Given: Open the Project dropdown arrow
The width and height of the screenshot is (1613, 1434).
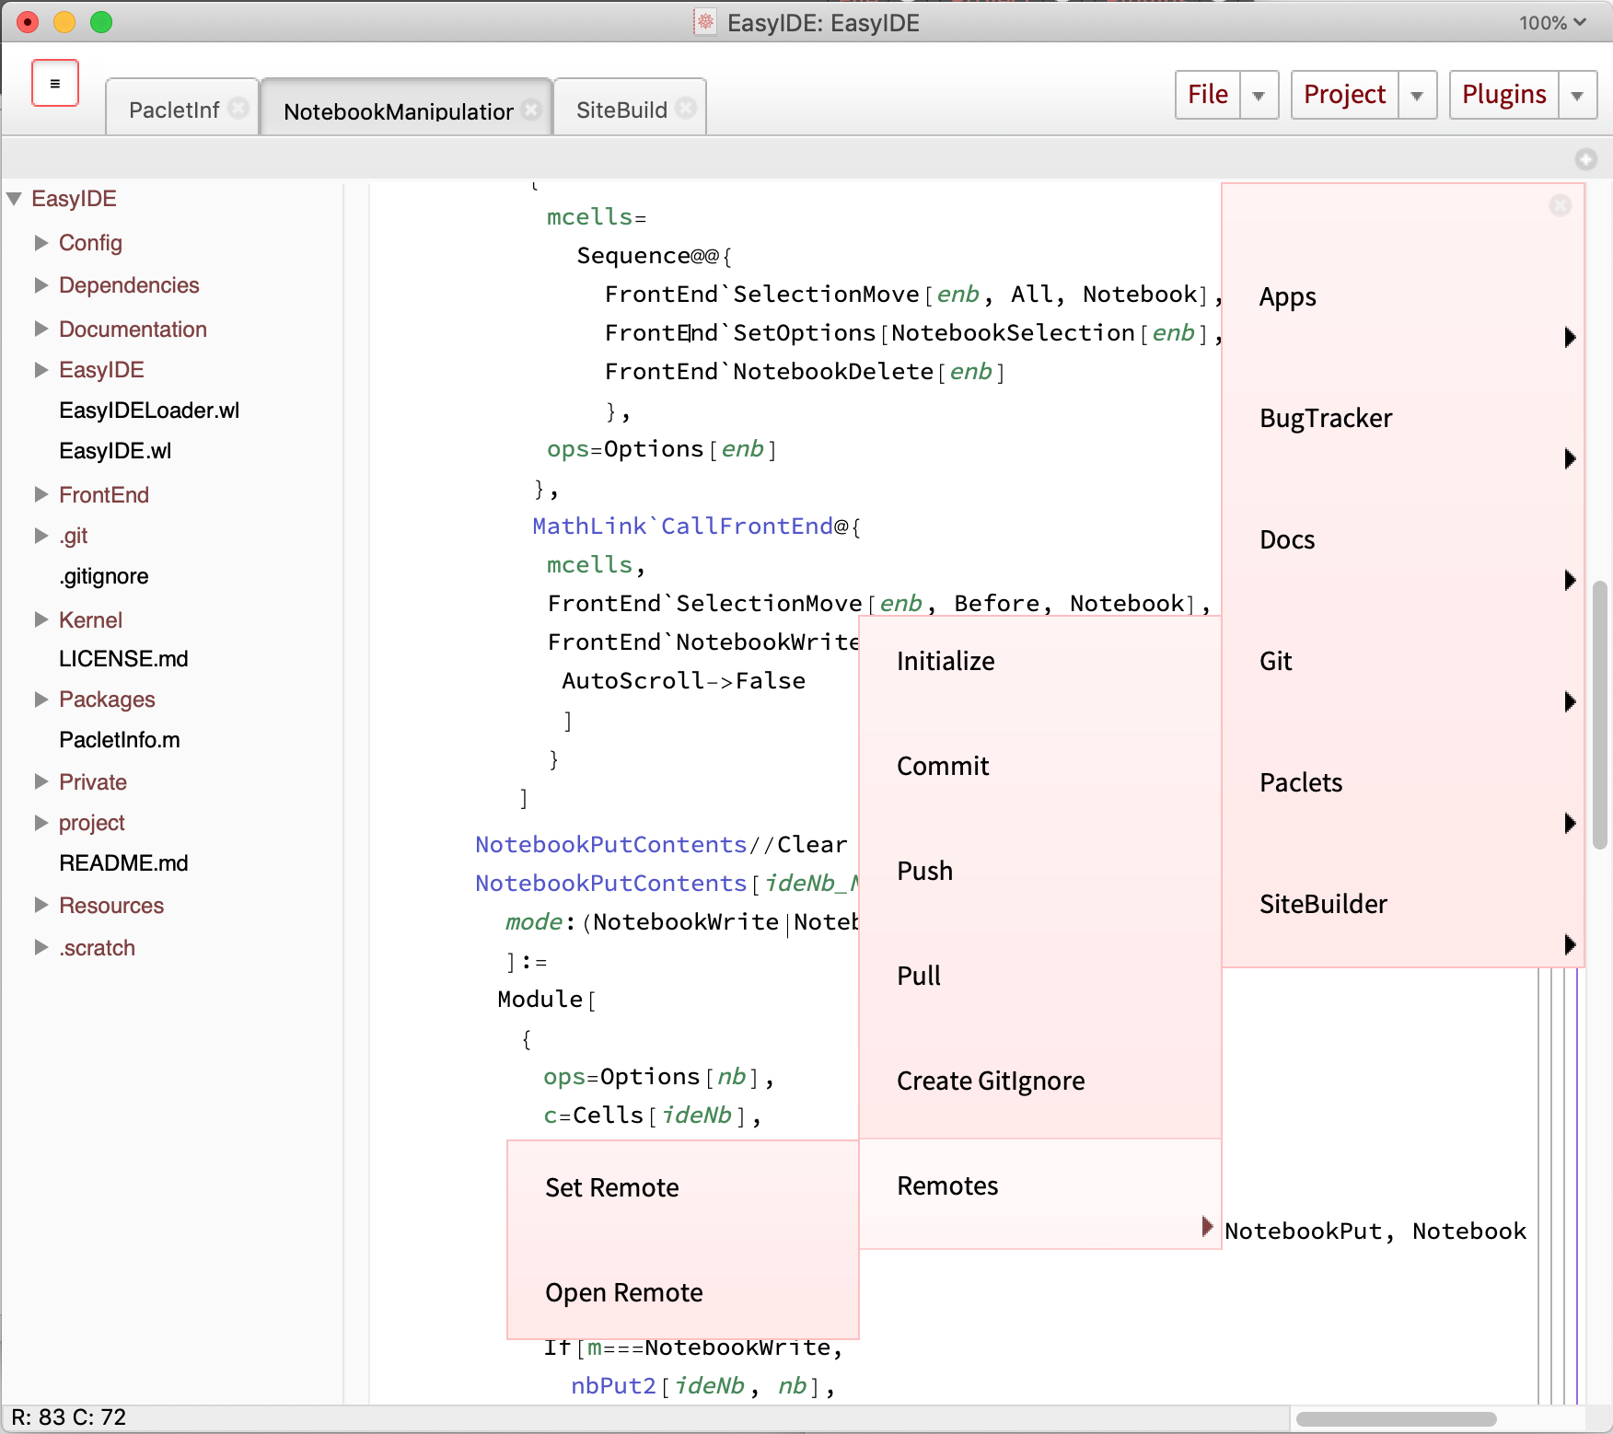Looking at the screenshot, I should [1417, 95].
